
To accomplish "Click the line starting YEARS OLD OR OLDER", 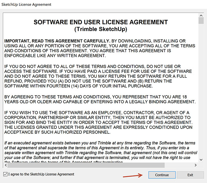I will click(x=100, y=102).
